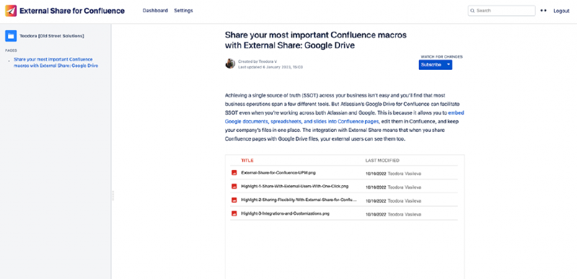The height and width of the screenshot is (279, 577).
Task: Click image icon for Highlight-3-Integrations-and-Customizations.png
Action: point(234,213)
